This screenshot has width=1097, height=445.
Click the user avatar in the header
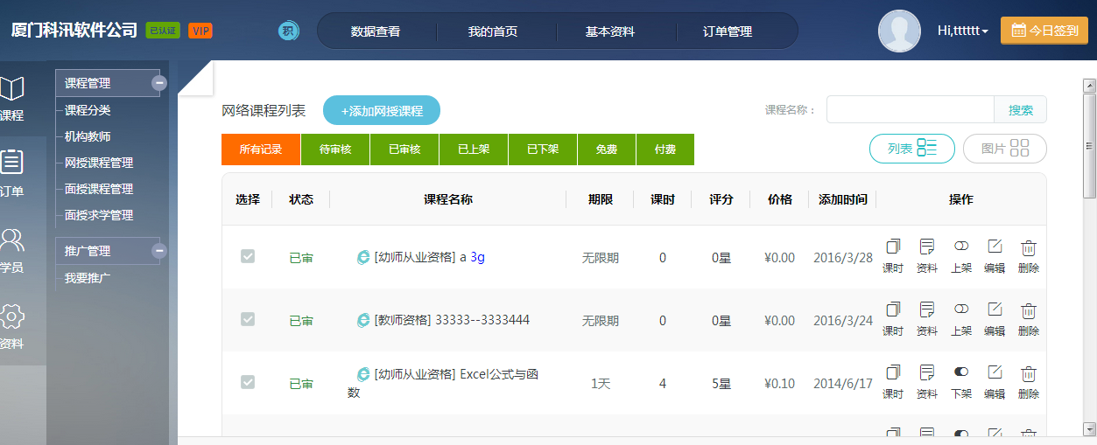pyautogui.click(x=899, y=31)
